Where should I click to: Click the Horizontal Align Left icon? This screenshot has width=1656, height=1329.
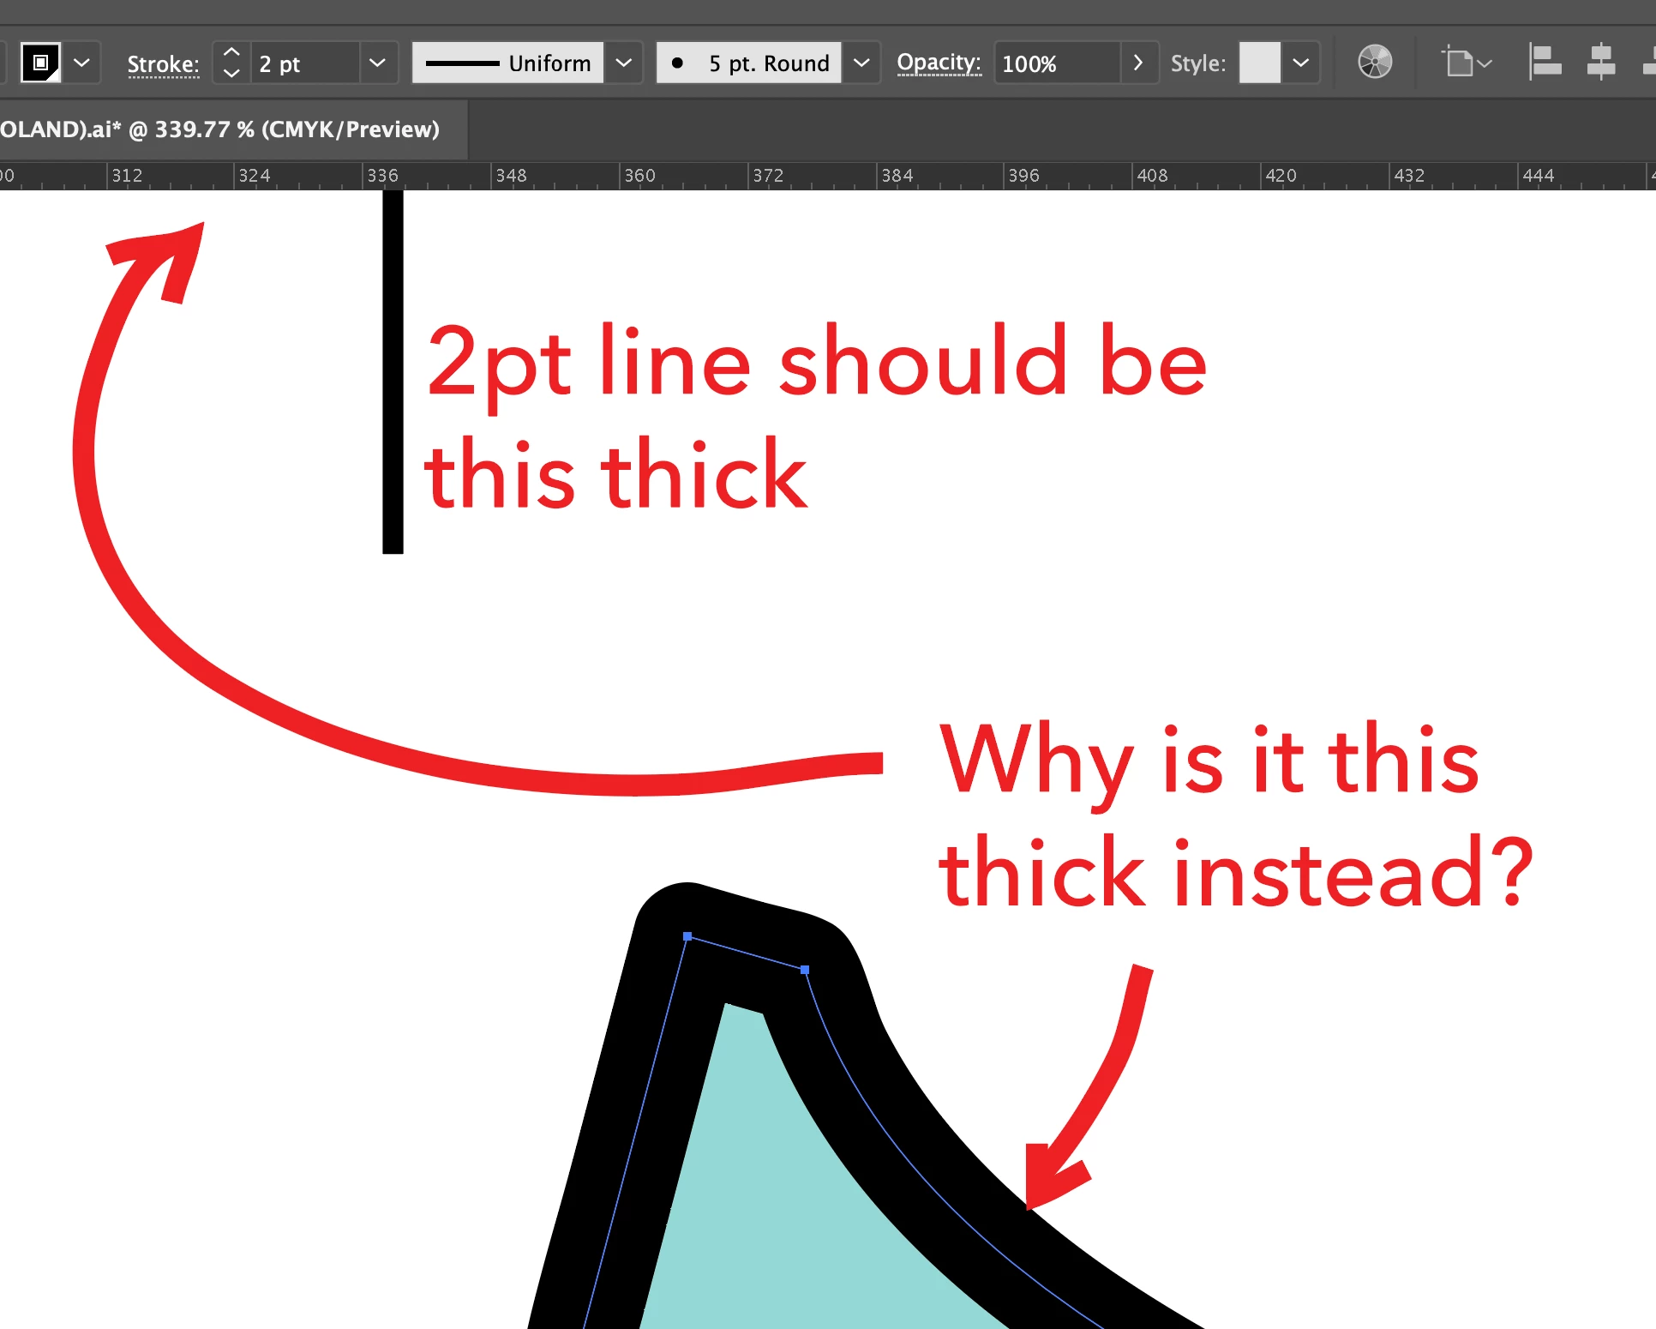point(1545,63)
